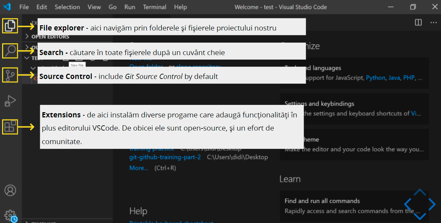Viewport: 441px width, 223px height.
Task: Minimize the Visual Studio Code window
Action: coord(391,7)
